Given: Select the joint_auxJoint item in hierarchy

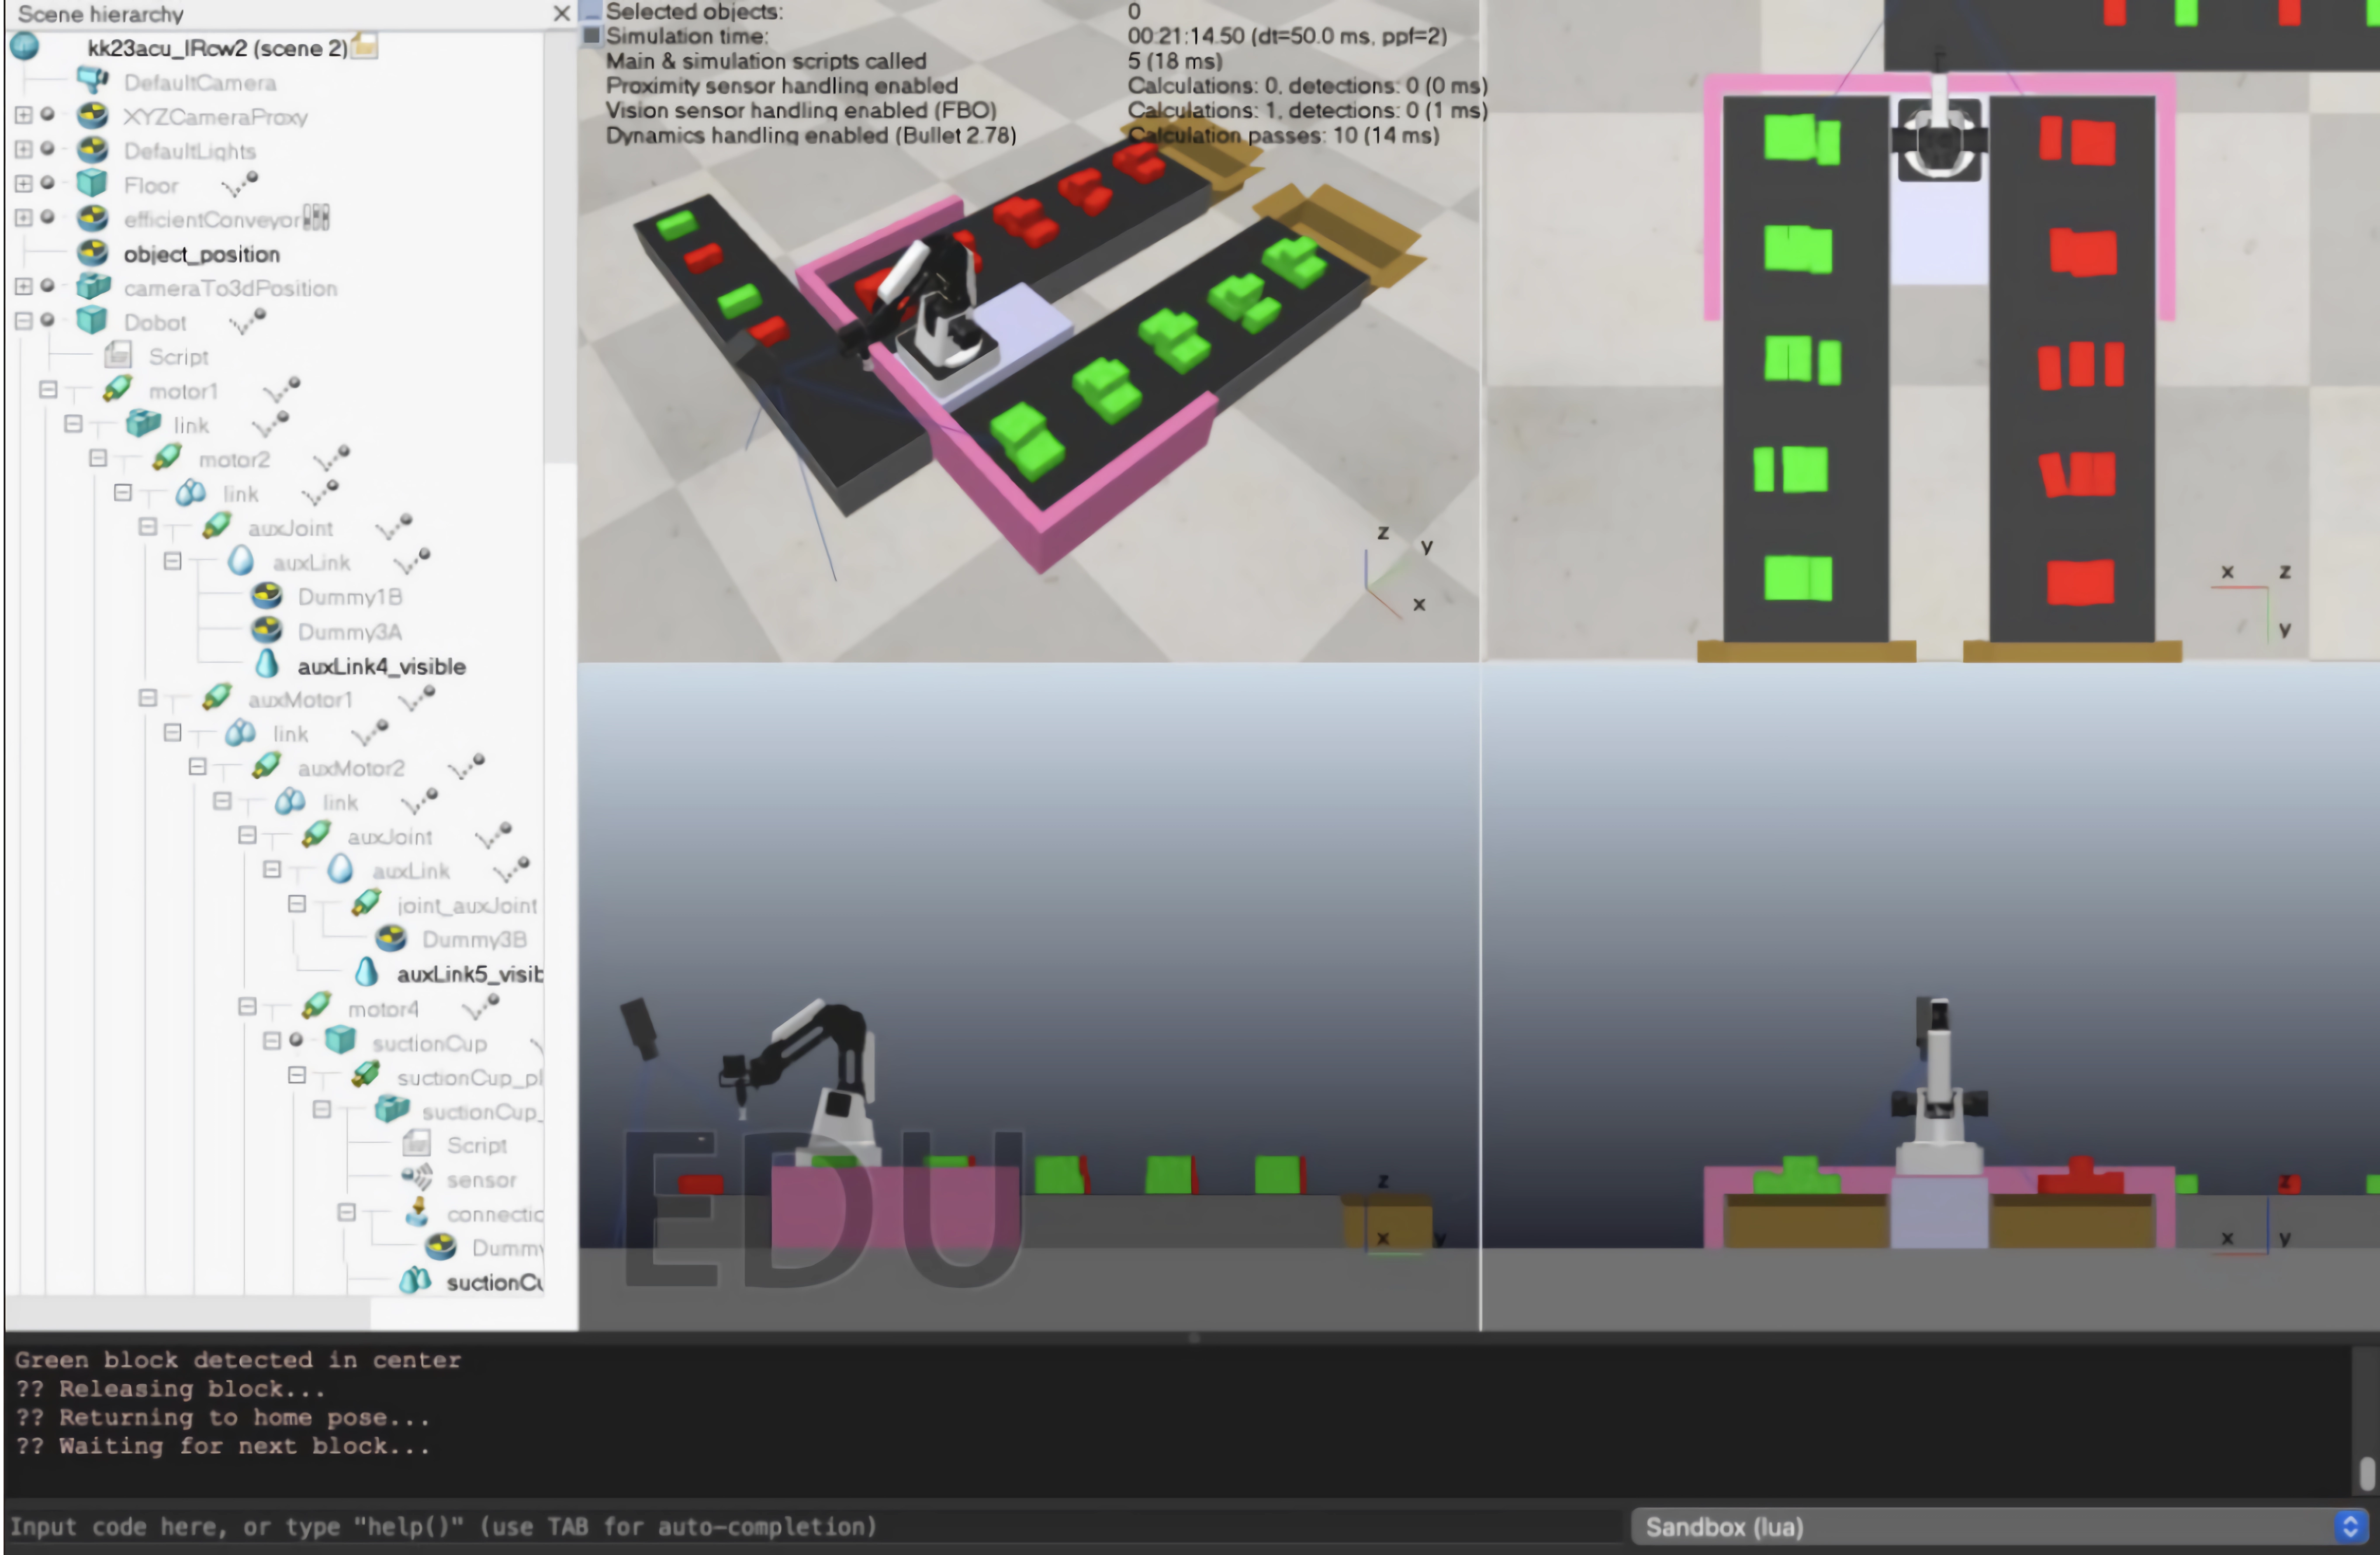Looking at the screenshot, I should point(467,905).
